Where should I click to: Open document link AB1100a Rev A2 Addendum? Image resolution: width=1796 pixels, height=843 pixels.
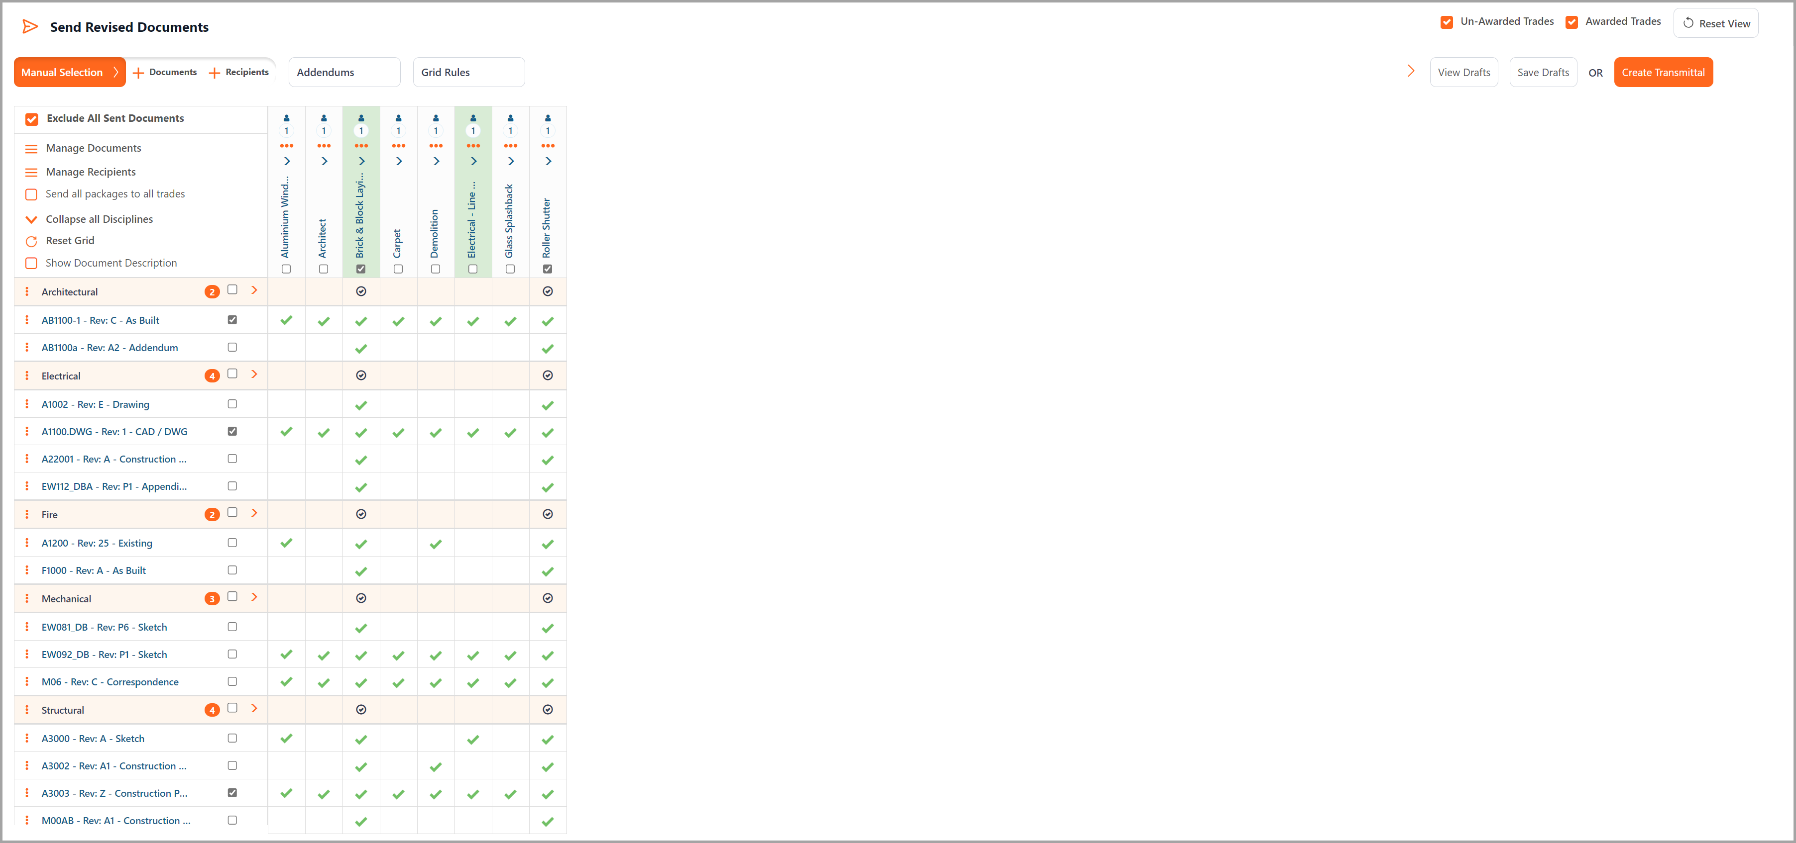[x=110, y=348]
